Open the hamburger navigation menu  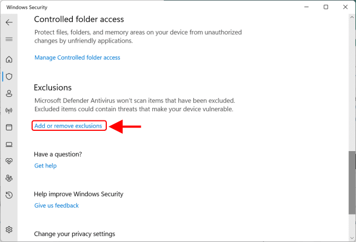click(x=9, y=39)
